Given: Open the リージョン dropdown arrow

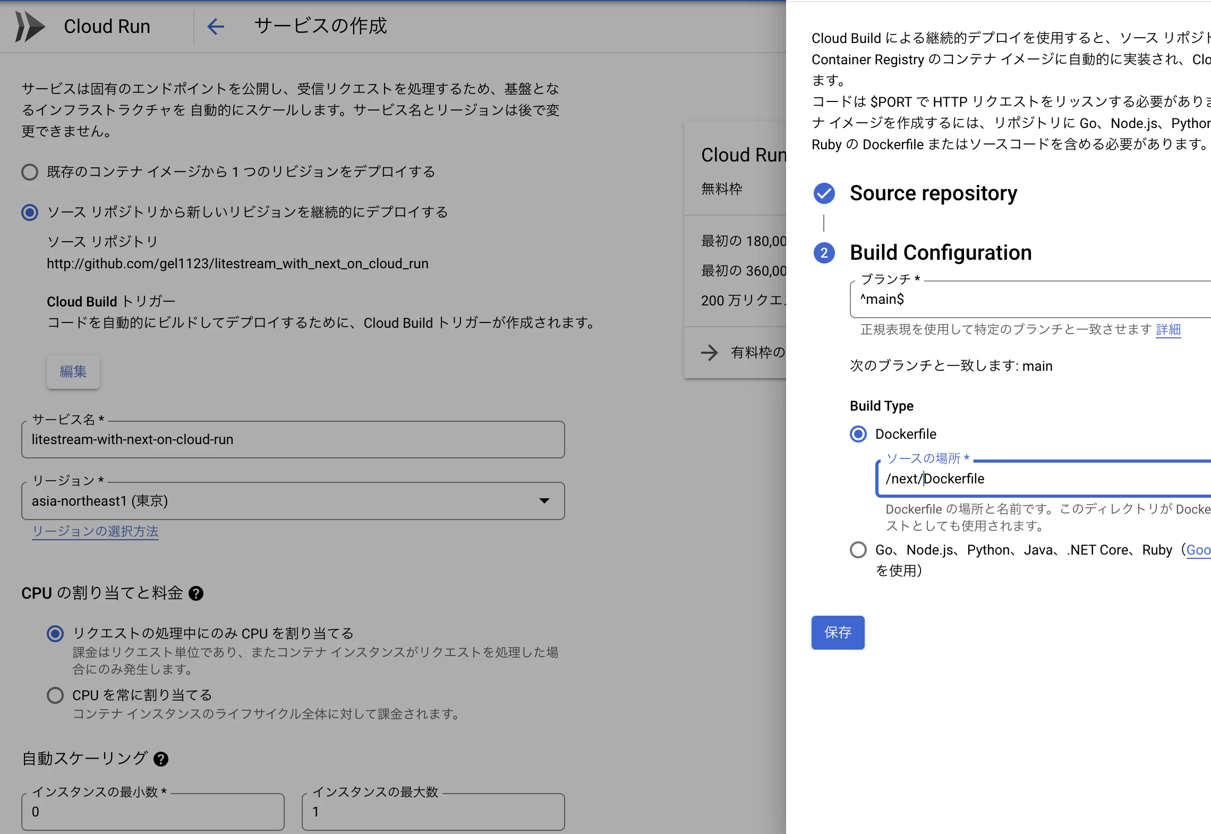Looking at the screenshot, I should tap(544, 501).
